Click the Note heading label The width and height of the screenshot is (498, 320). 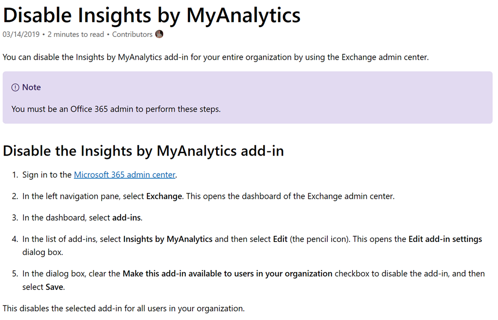click(32, 87)
